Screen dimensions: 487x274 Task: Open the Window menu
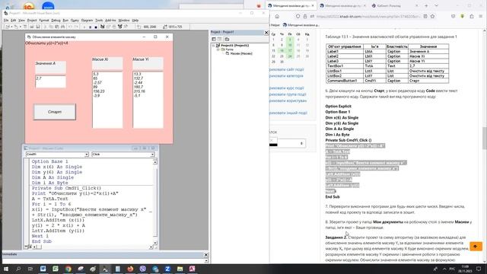124,21
